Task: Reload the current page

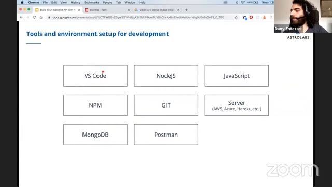Action: 34,17
